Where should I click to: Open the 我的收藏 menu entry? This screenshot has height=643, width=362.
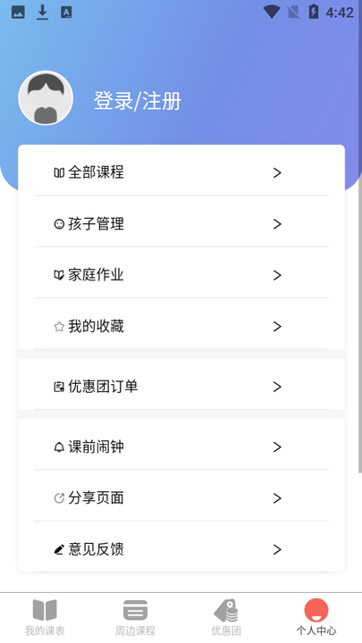(x=181, y=327)
